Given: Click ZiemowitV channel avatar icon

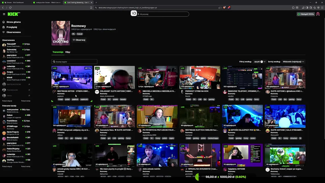Looking at the screenshot, I should click(x=267, y=131).
